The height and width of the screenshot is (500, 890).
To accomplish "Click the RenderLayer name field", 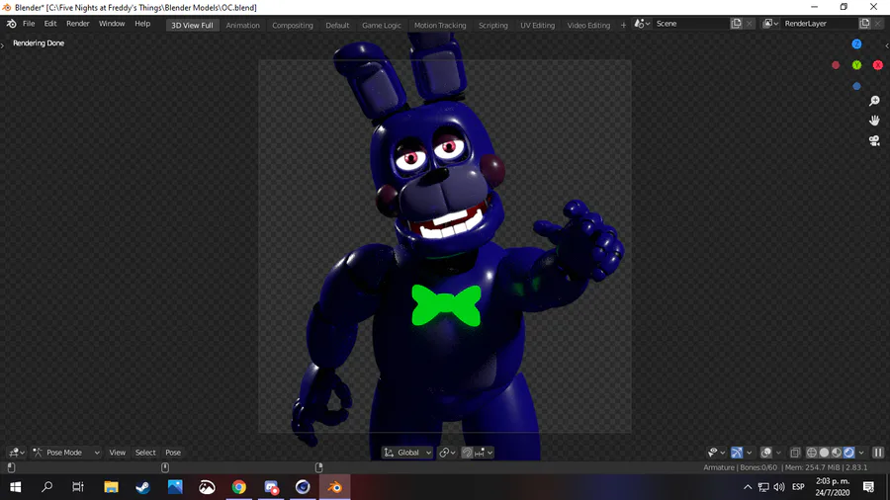I will [x=820, y=24].
